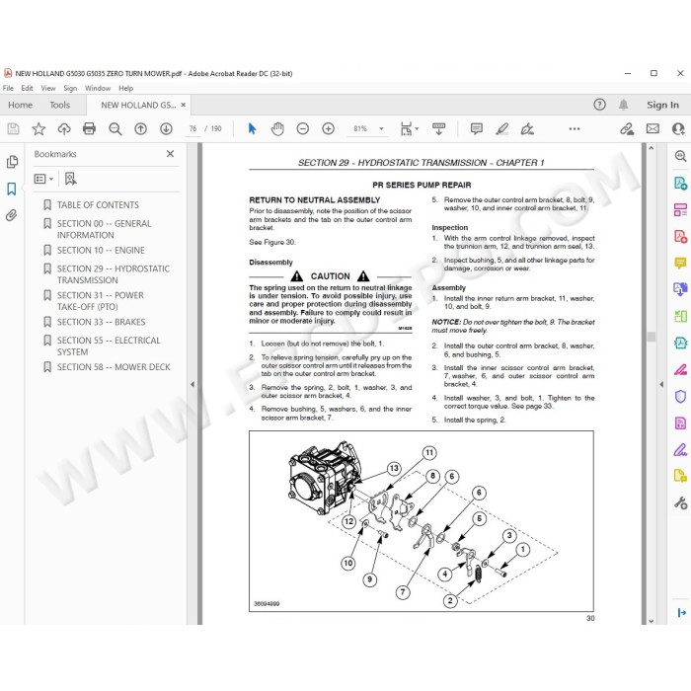This screenshot has height=691, width=691.
Task: Open the Fill and Sign pen tool
Action: (680, 450)
